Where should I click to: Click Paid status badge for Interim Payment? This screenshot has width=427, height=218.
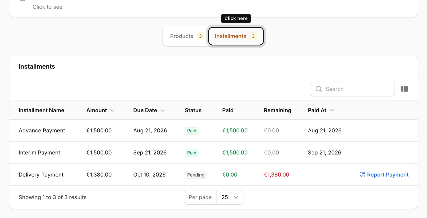point(192,153)
